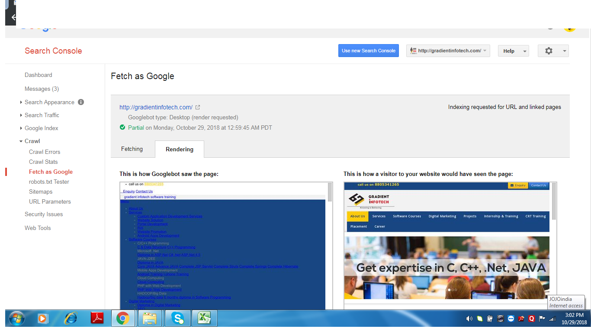Expand the Google Index section

[x=21, y=128]
